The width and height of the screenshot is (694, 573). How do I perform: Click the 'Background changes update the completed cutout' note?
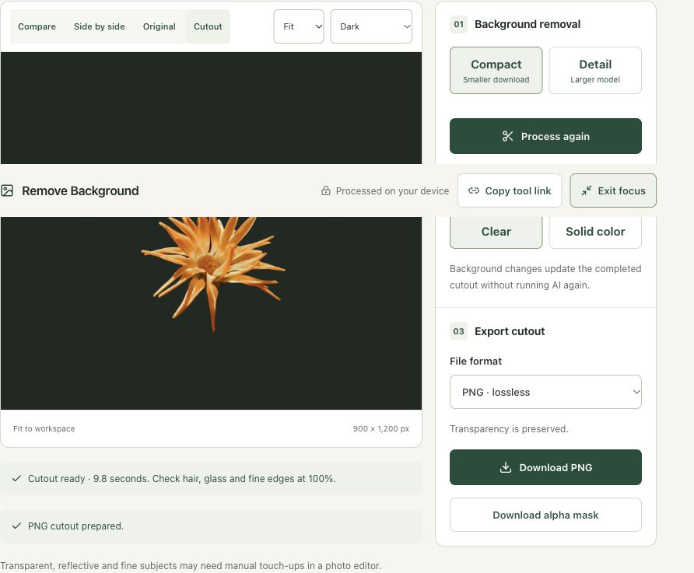[x=545, y=277]
